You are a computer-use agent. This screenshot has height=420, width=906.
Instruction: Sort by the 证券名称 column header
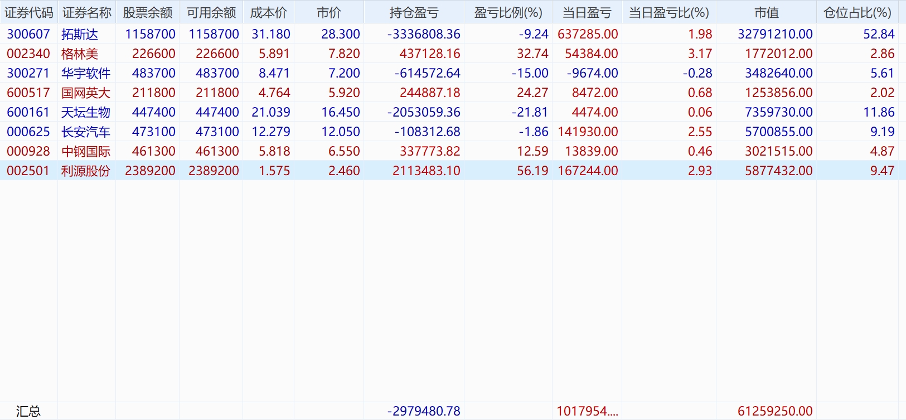[87, 12]
